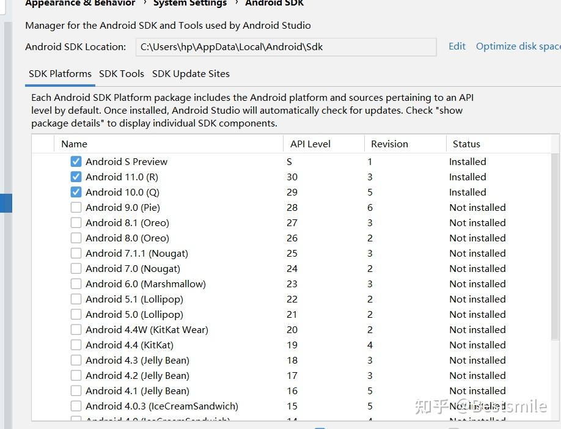Check the Android 4.2 (Jelly Bean) checkbox
The width and height of the screenshot is (561, 429).
click(76, 375)
